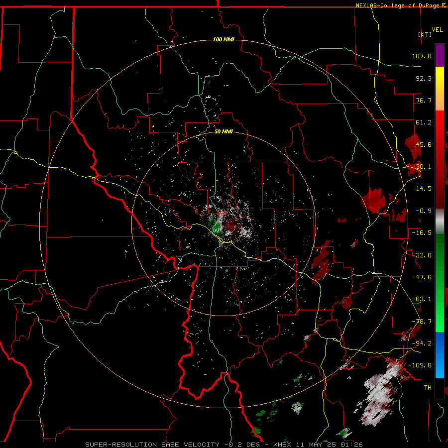Select the 14.5 velocity scale value
Screen dimensions: 448x448
click(x=424, y=189)
